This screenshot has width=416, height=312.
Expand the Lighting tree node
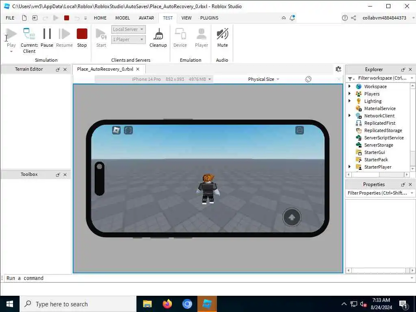click(349, 101)
